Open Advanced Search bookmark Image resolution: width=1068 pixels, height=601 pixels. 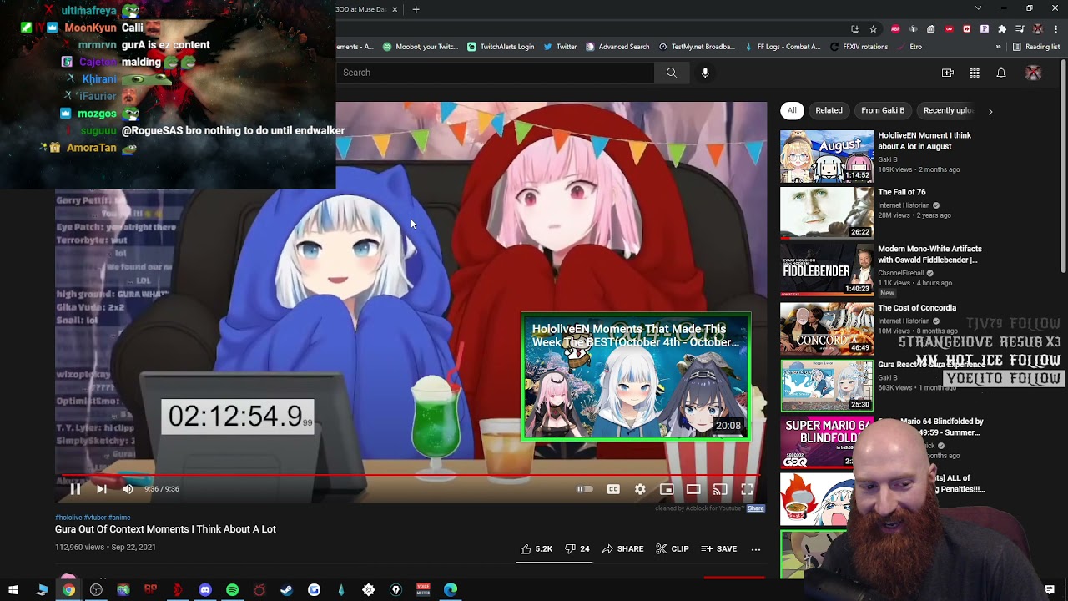pyautogui.click(x=617, y=47)
